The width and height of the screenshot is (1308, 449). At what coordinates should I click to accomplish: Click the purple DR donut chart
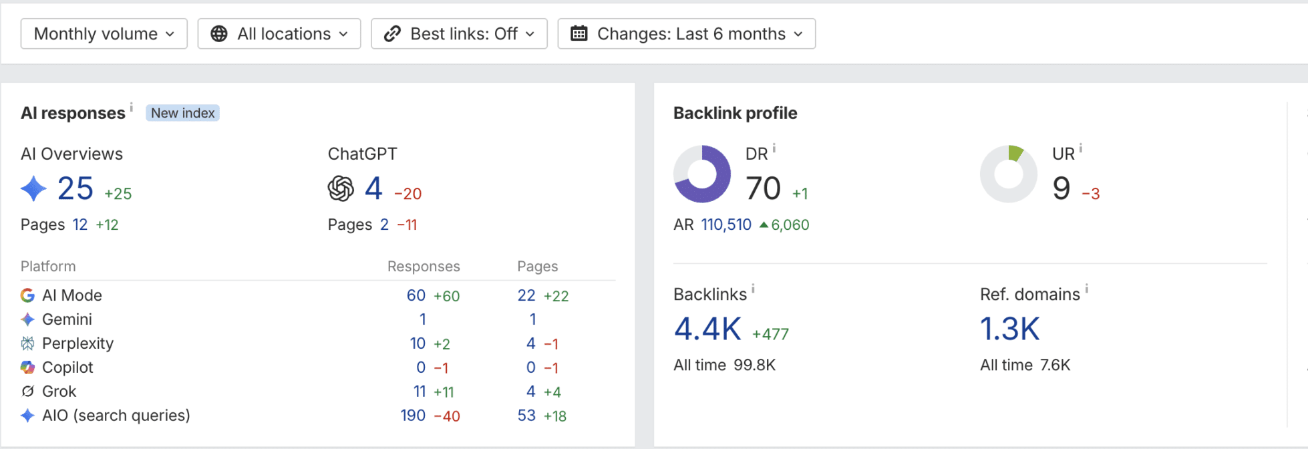pos(702,174)
